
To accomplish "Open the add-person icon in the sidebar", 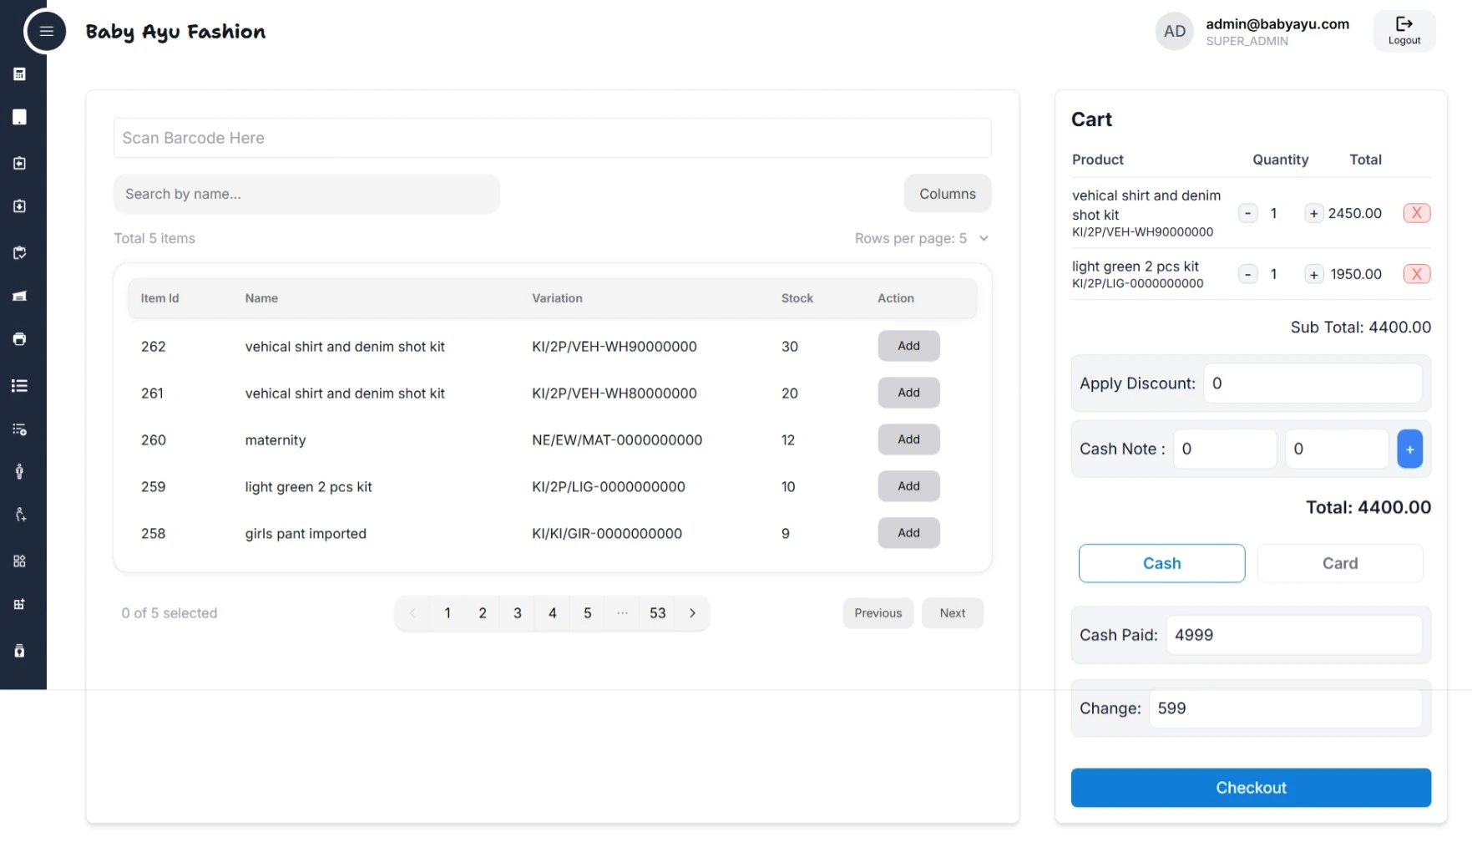I will coord(19,515).
